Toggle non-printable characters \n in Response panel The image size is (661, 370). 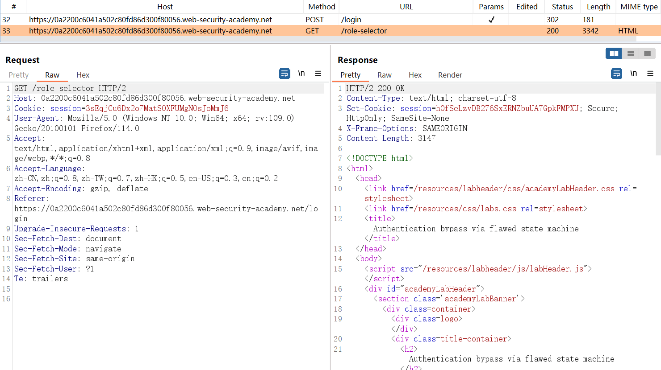[633, 74]
